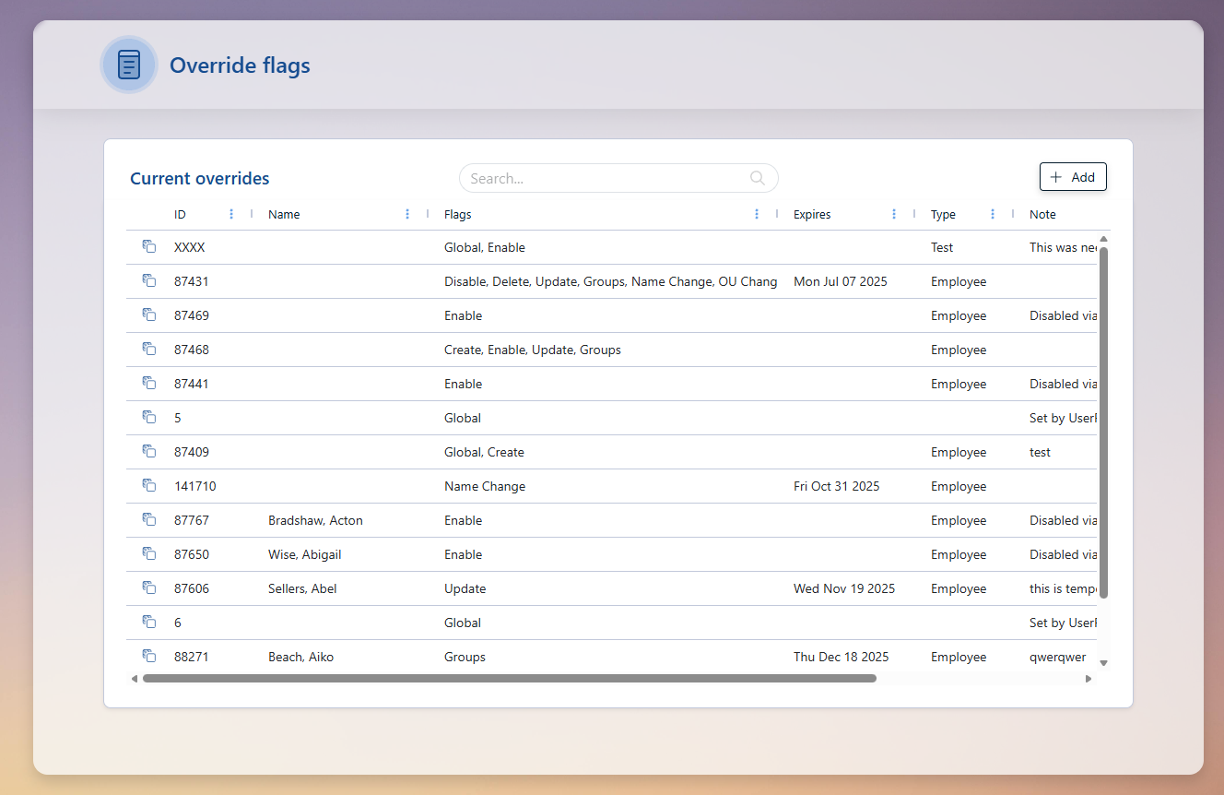This screenshot has height=795, width=1224.
Task: Click the copy icon in the XXXX row
Action: pos(148,246)
